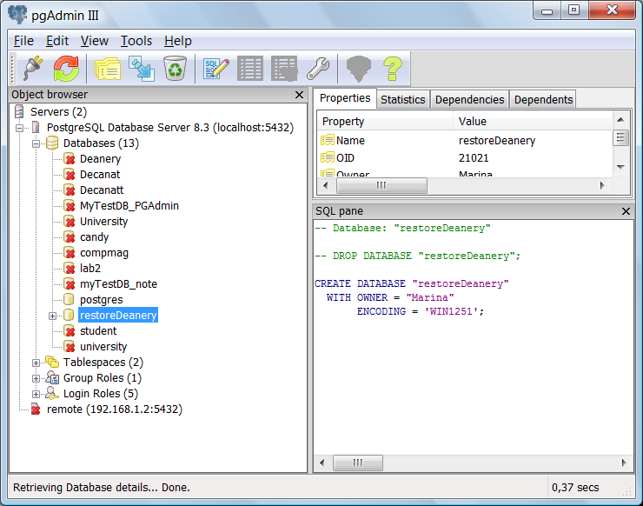Image resolution: width=643 pixels, height=506 pixels.
Task: Click the SQL pane horizontal scrollbar thumb
Action: (358, 463)
